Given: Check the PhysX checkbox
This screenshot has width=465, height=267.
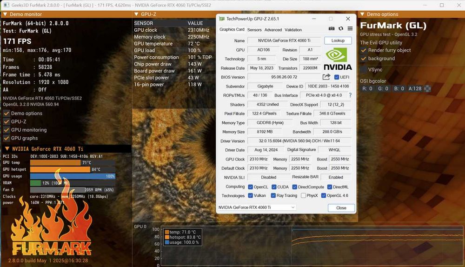Looking at the screenshot, I should coord(303,195).
